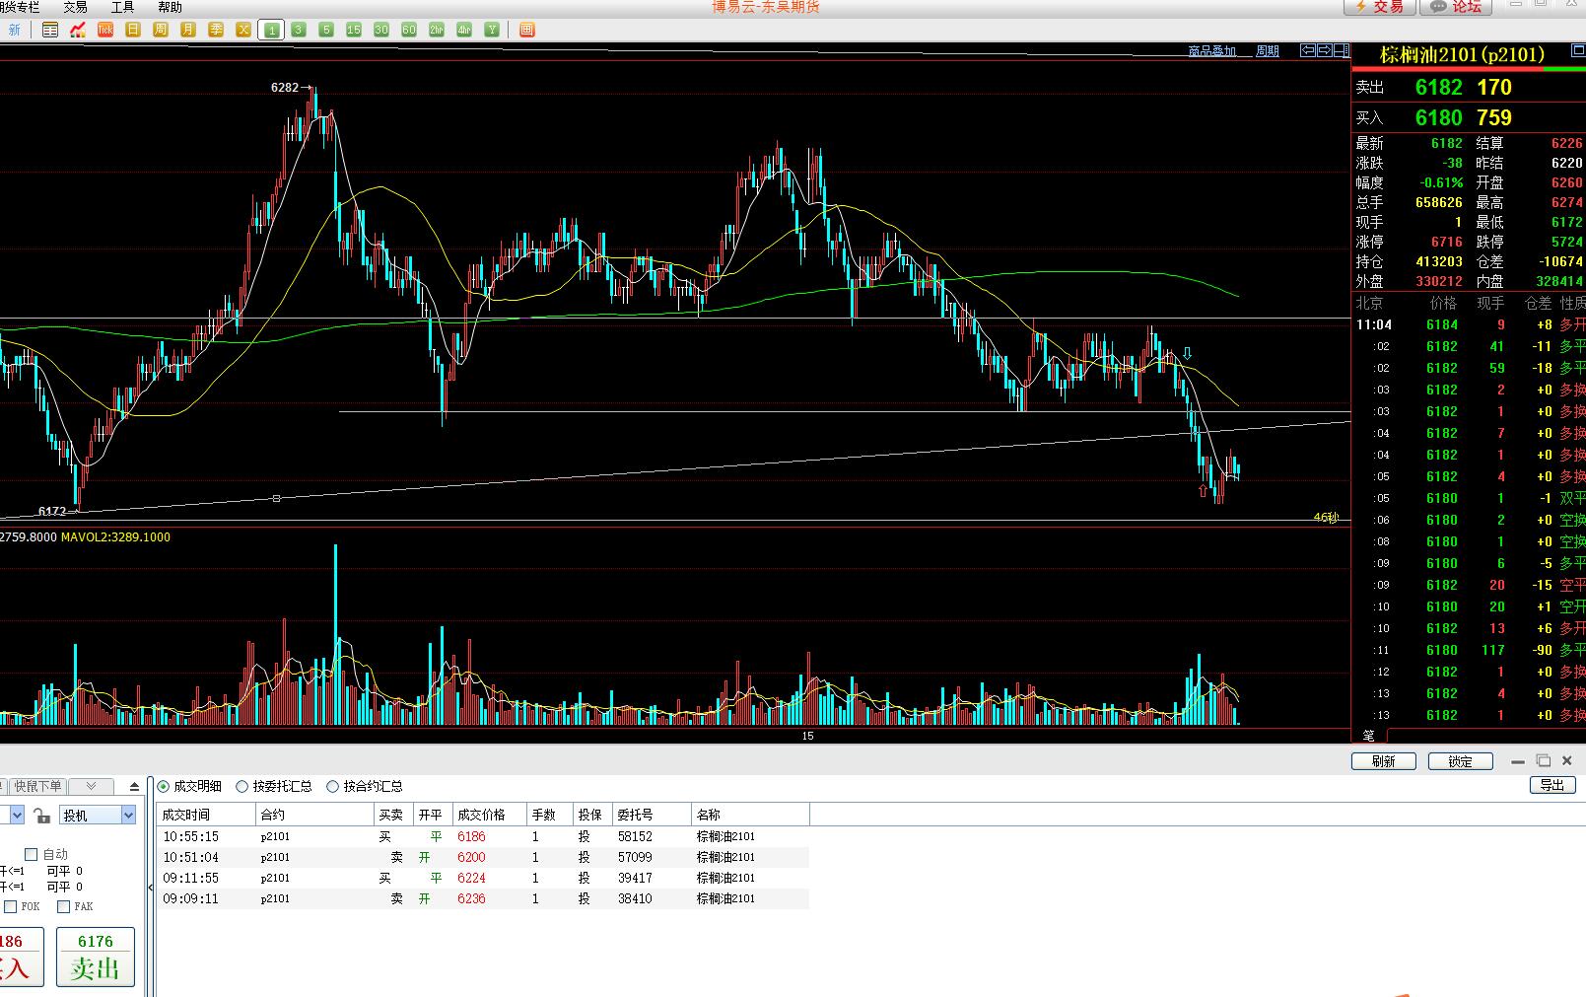Toggle the side panel layout icon
Screen dimensions: 1586x997
click(1341, 50)
